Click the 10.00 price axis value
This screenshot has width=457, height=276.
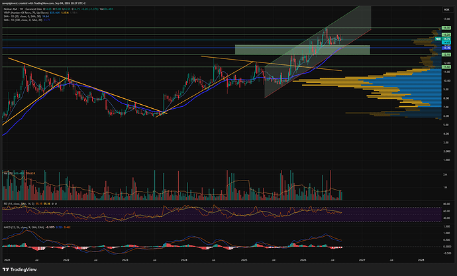446,80
